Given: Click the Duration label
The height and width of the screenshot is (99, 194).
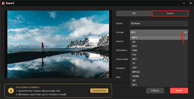Looking at the screenshot, I should [x=121, y=68].
